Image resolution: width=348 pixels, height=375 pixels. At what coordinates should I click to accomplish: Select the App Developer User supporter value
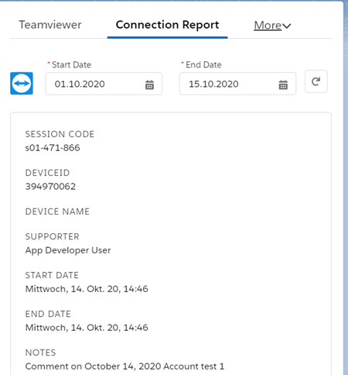[x=68, y=250]
